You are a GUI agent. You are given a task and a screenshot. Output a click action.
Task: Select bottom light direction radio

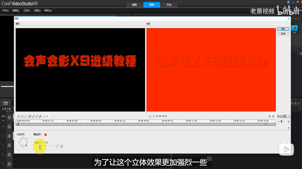(x=23, y=147)
